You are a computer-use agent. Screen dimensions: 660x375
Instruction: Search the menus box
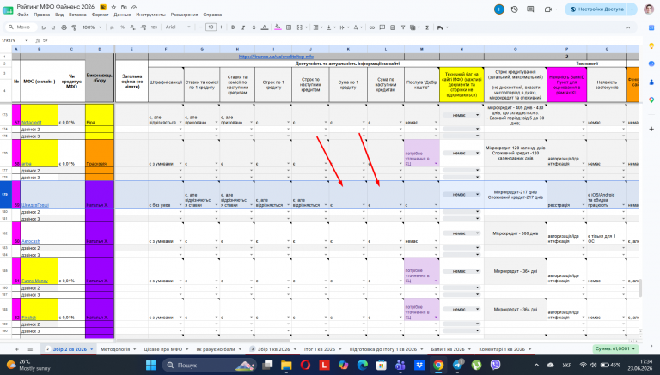pyautogui.click(x=21, y=27)
